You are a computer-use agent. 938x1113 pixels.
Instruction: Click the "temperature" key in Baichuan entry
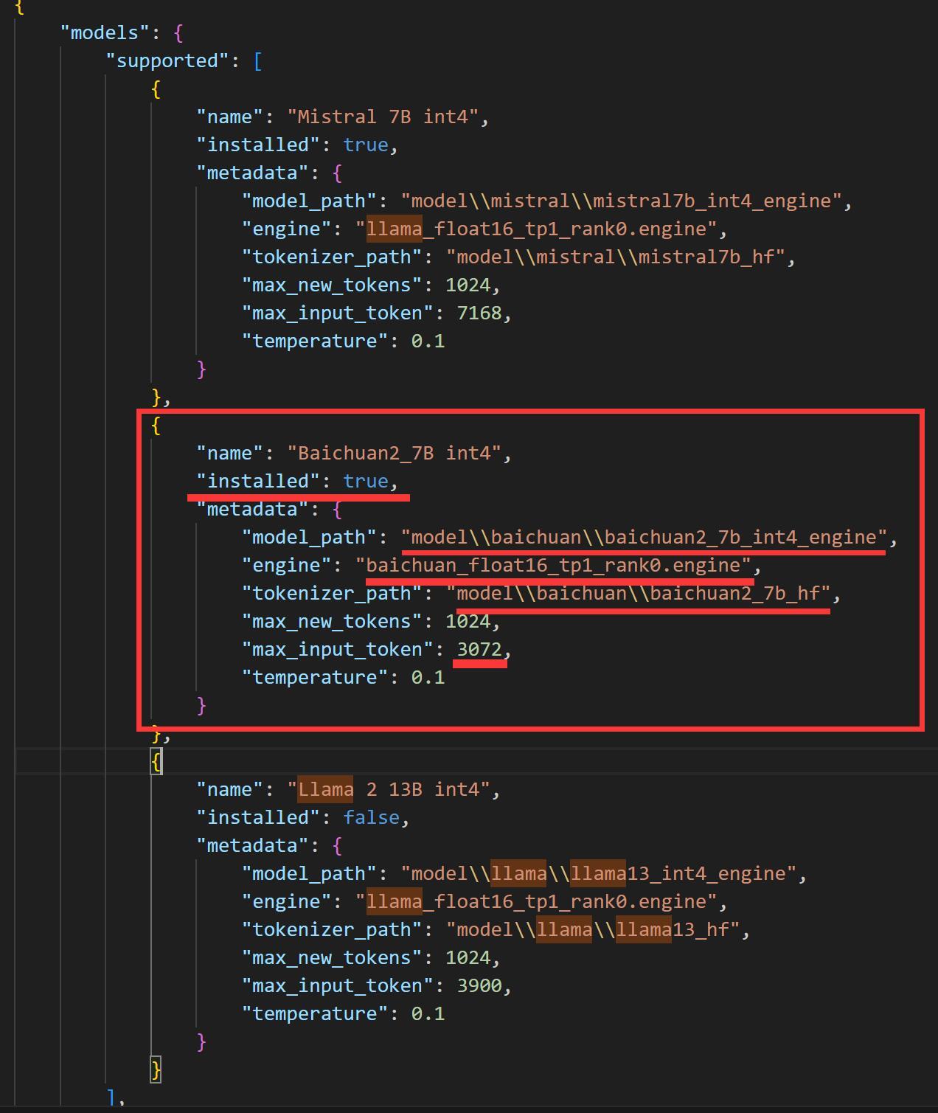[315, 677]
